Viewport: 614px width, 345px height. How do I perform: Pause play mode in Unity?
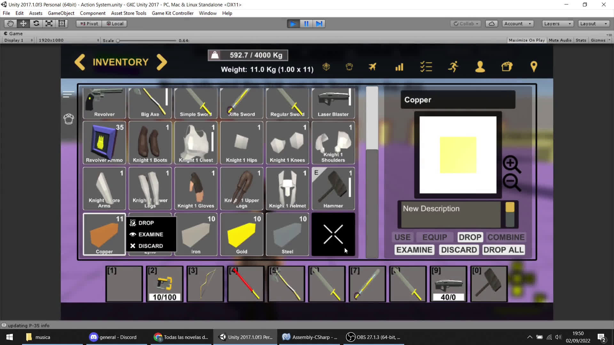[306, 23]
